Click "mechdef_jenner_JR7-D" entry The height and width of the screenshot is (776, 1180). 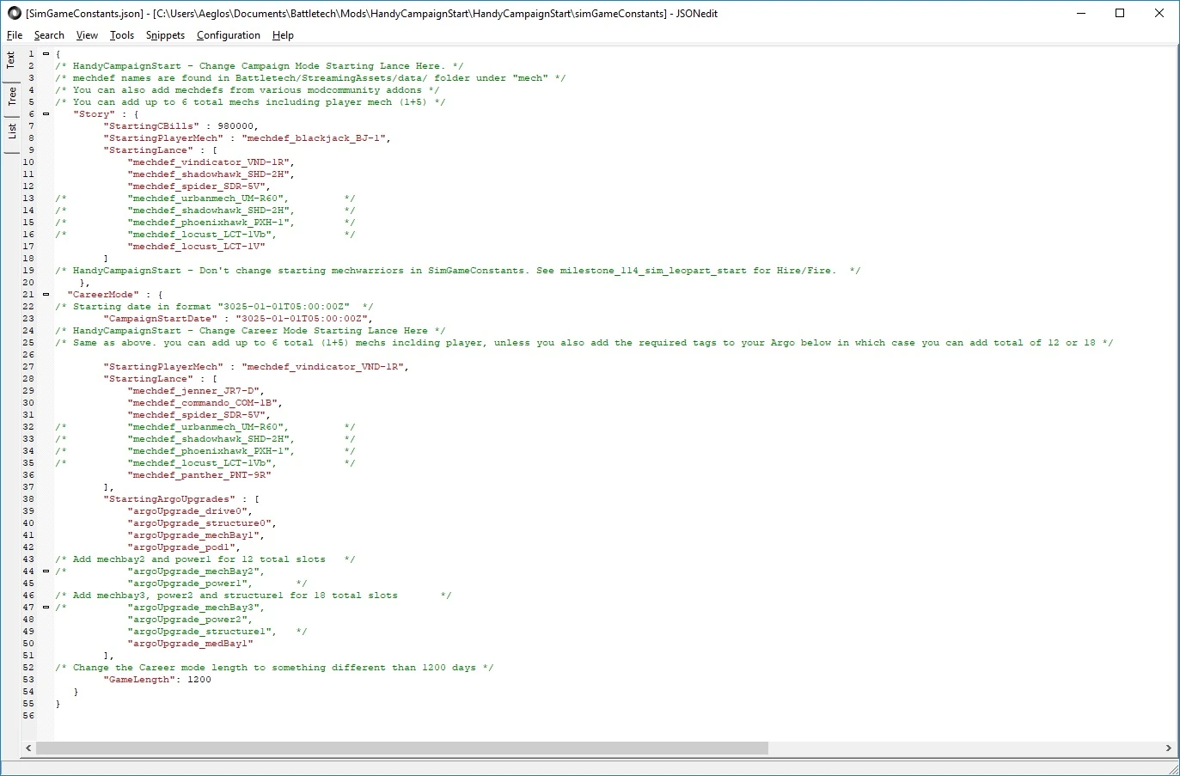pyautogui.click(x=193, y=390)
